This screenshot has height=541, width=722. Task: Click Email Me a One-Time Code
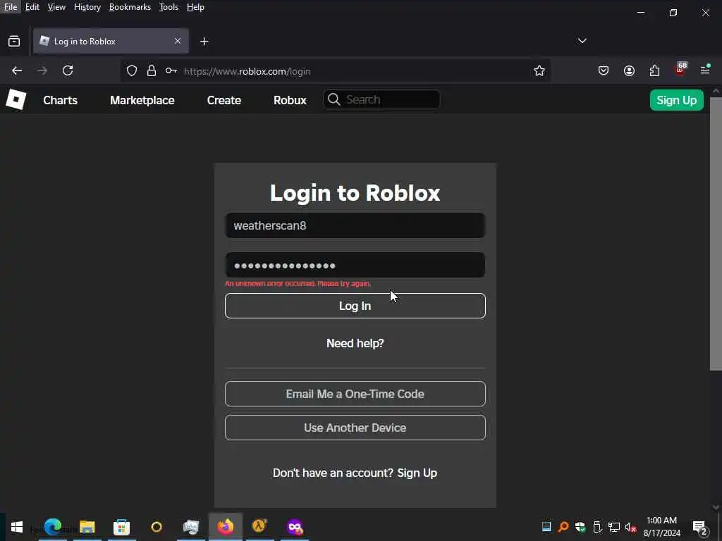pos(355,394)
